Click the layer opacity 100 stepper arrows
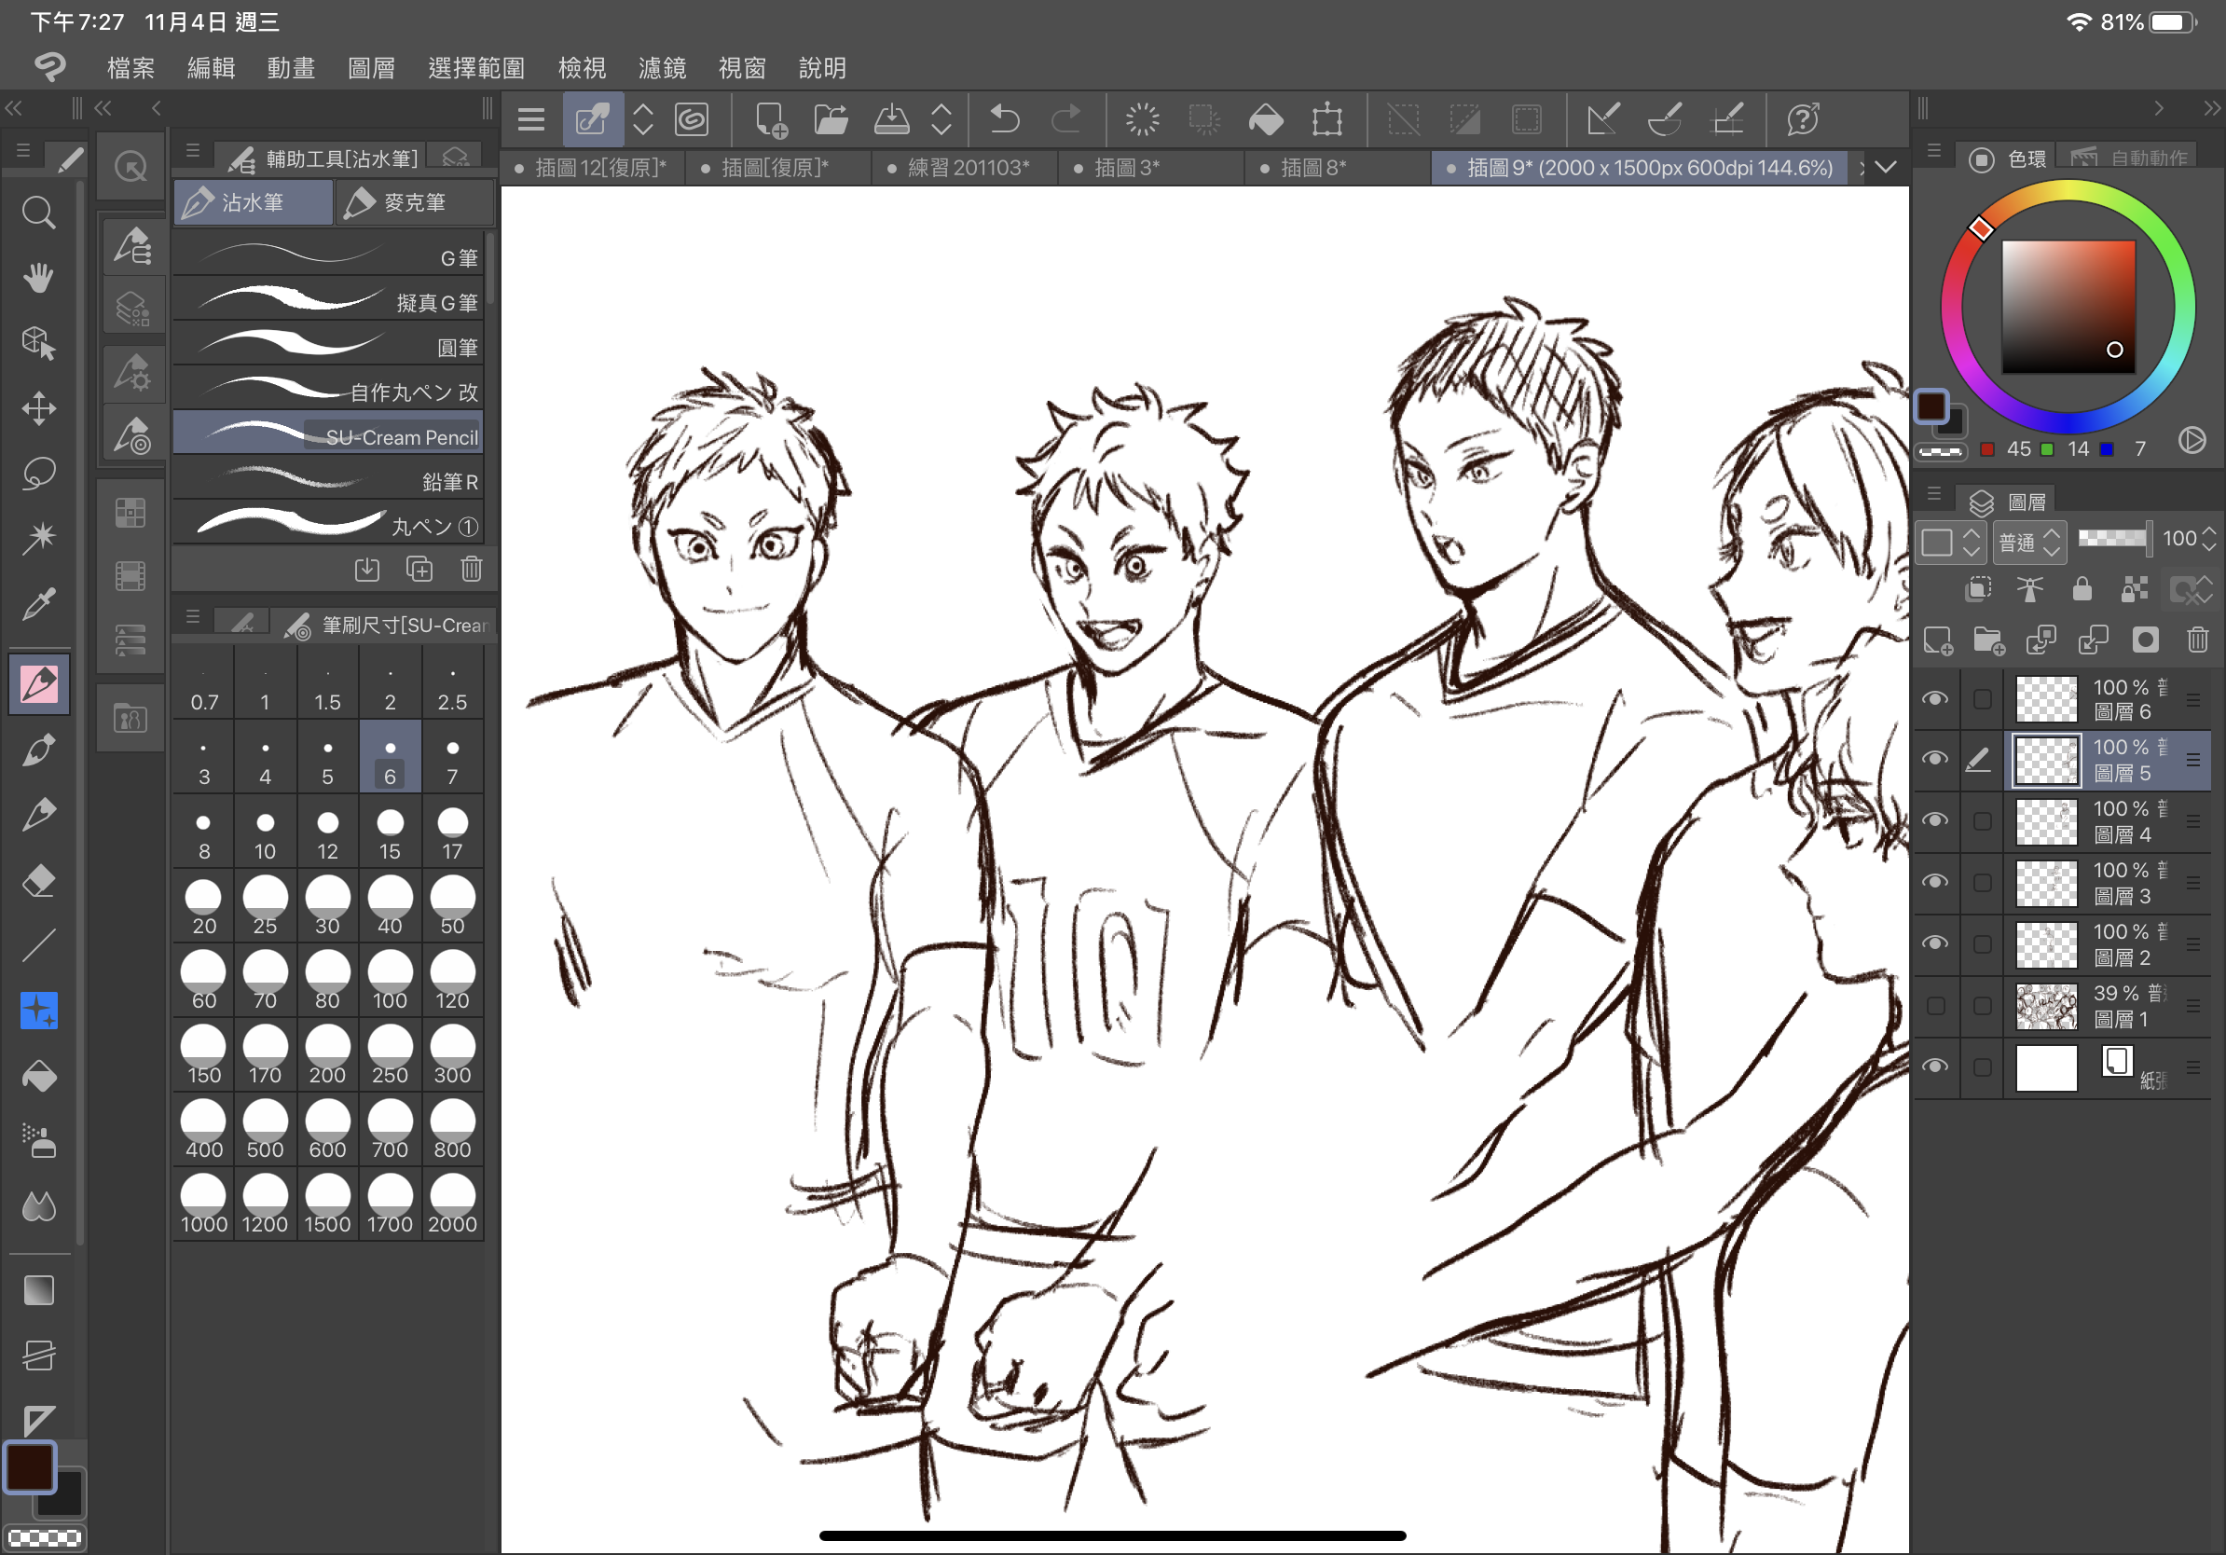This screenshot has width=2226, height=1555. tap(2208, 538)
